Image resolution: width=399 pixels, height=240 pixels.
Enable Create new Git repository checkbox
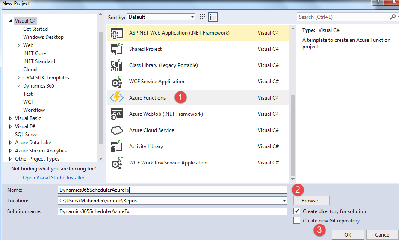[297, 220]
